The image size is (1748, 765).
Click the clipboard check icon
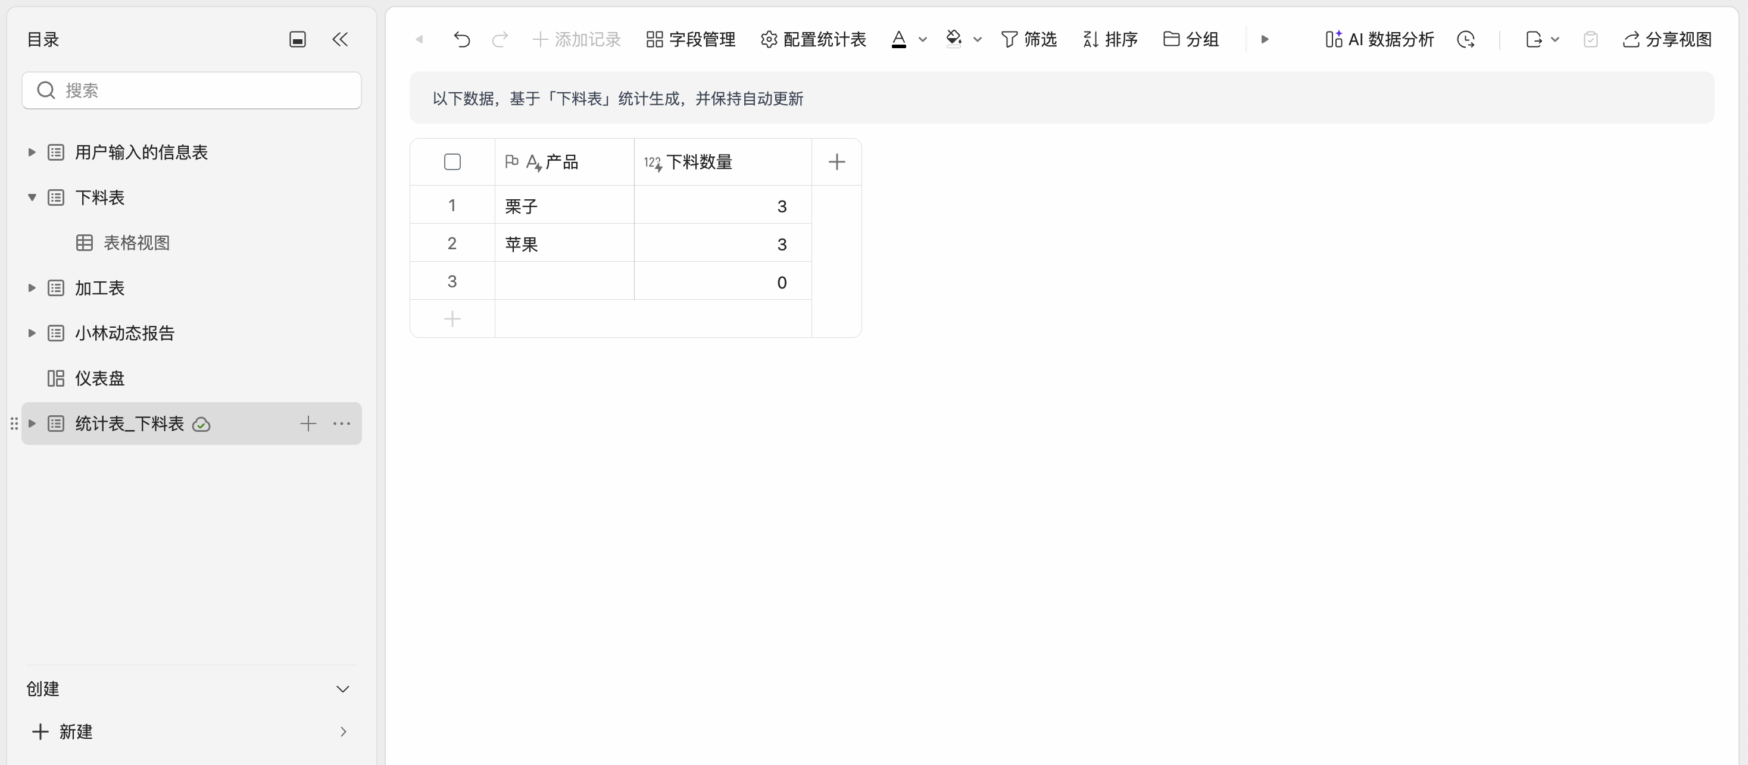pos(1591,39)
